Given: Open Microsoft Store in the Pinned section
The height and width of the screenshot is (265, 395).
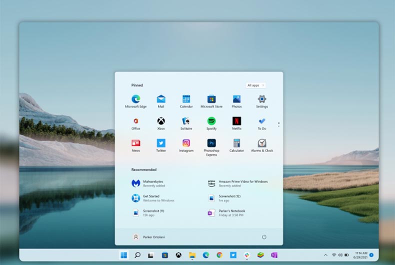Looking at the screenshot, I should (x=211, y=101).
